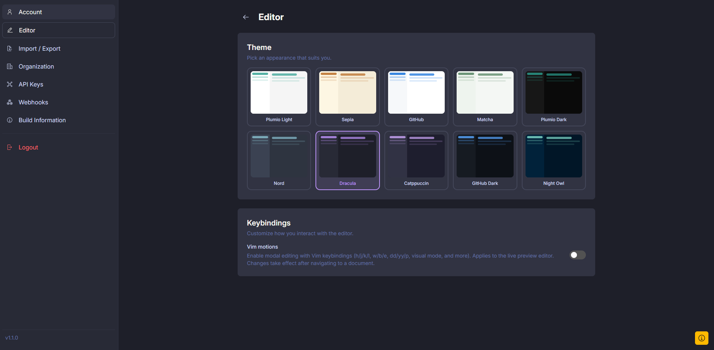
Task: Choose the Sepia theme card
Action: pyautogui.click(x=348, y=97)
